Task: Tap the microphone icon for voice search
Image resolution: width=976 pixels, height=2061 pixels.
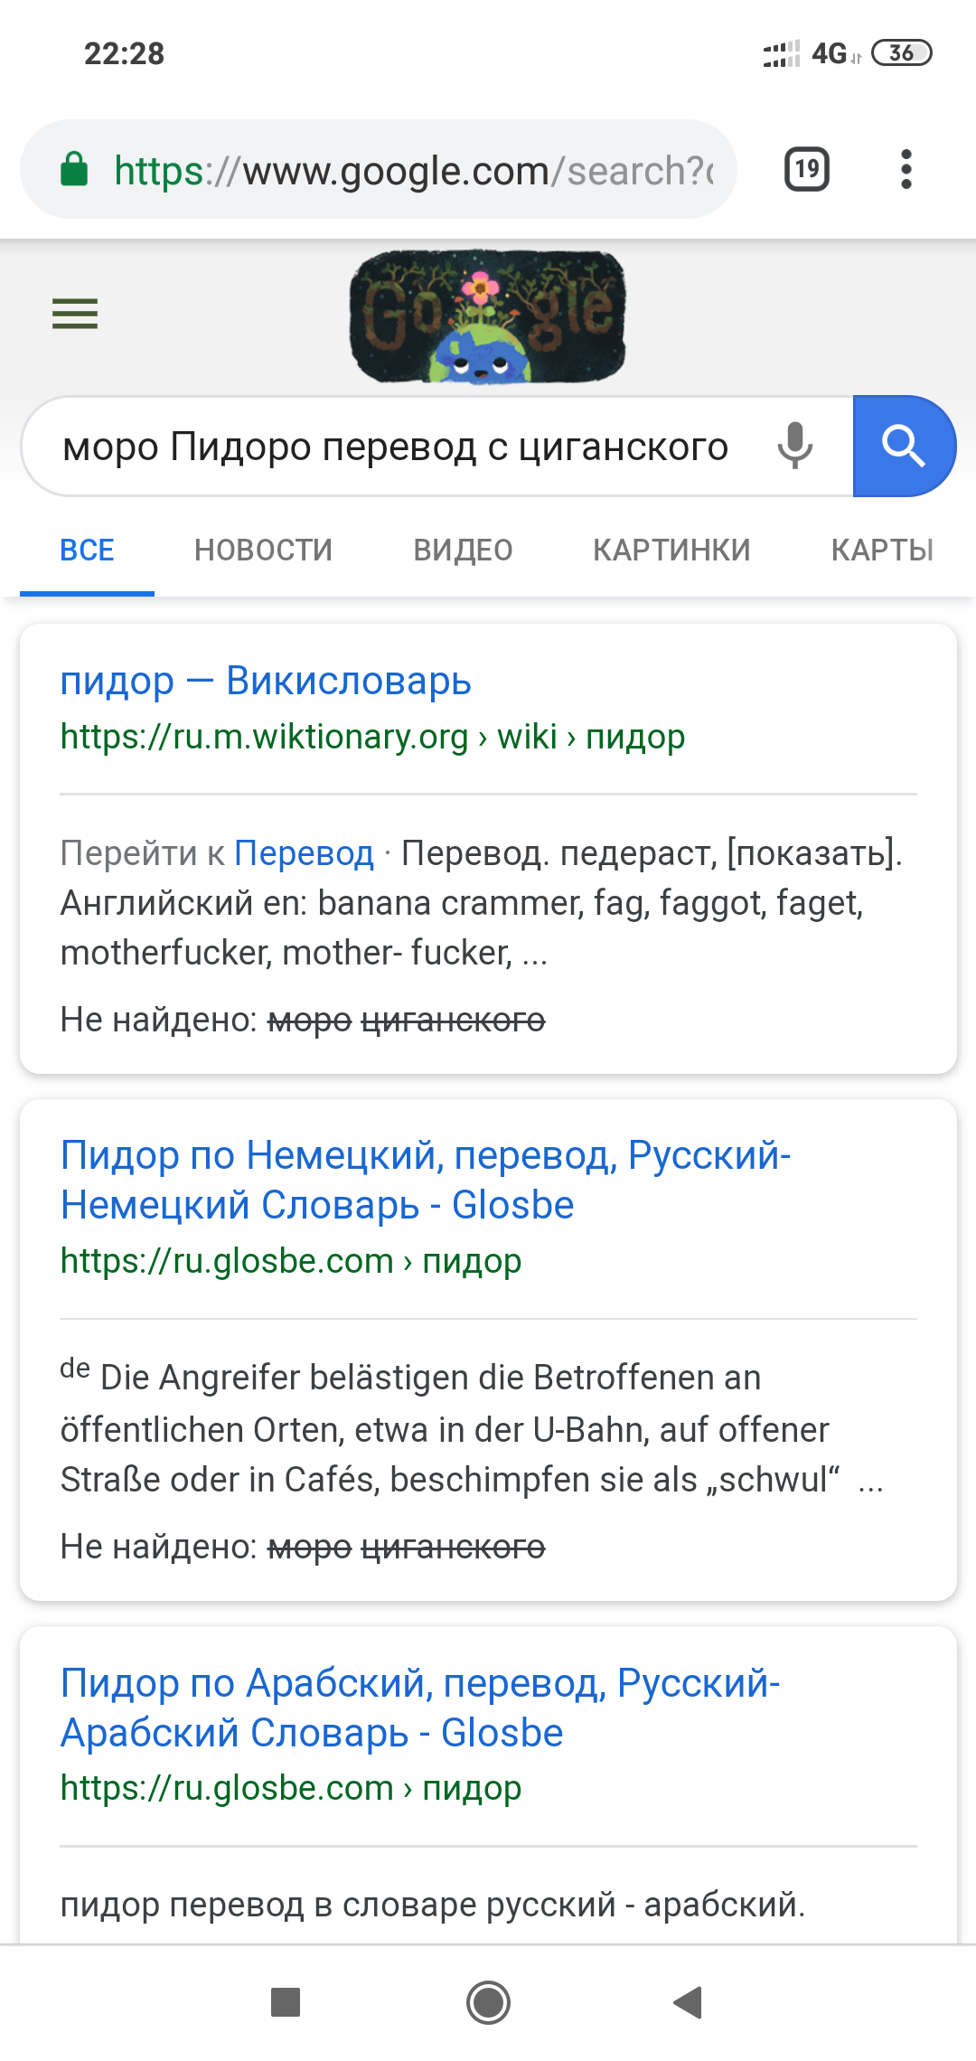Action: click(794, 446)
